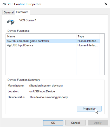Image resolution: width=110 pixels, height=127 pixels.
Task: Click the gamepad icon in the title bar
Action: 4,4
